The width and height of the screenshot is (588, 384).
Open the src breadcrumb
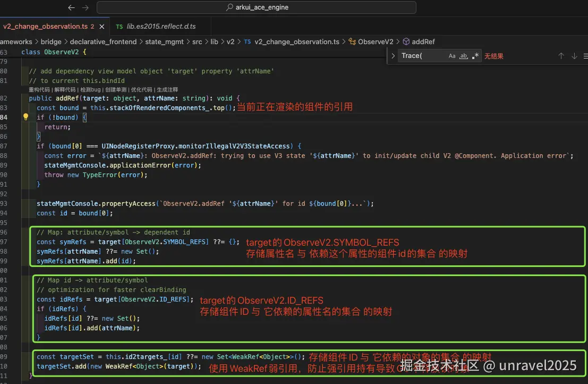pos(197,41)
